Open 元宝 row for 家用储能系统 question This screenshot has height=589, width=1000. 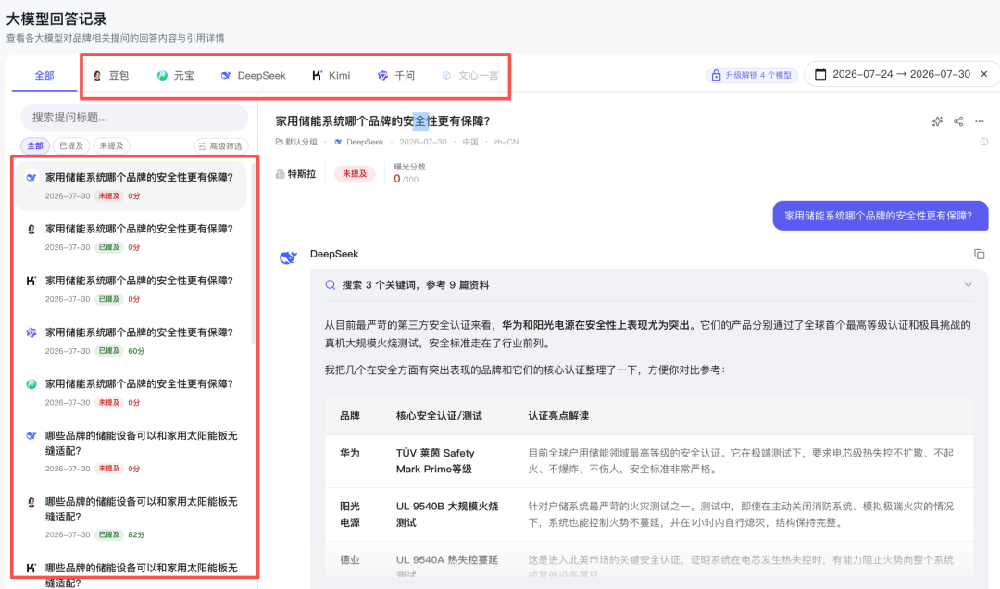(x=131, y=393)
